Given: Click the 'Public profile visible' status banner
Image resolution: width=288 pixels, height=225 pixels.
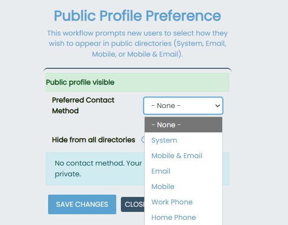Looking at the screenshot, I should (137, 82).
